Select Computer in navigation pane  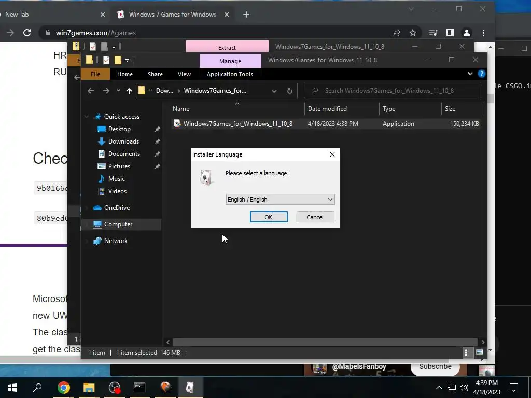tap(118, 224)
